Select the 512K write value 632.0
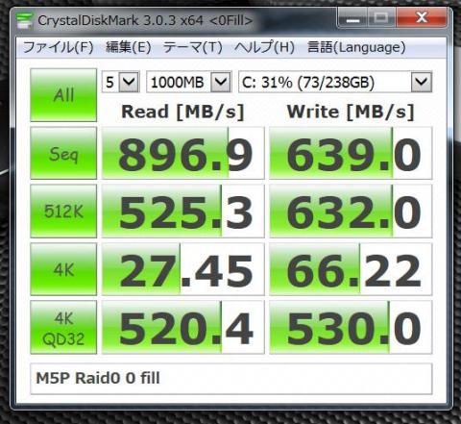This screenshot has height=424, width=461. click(x=351, y=211)
